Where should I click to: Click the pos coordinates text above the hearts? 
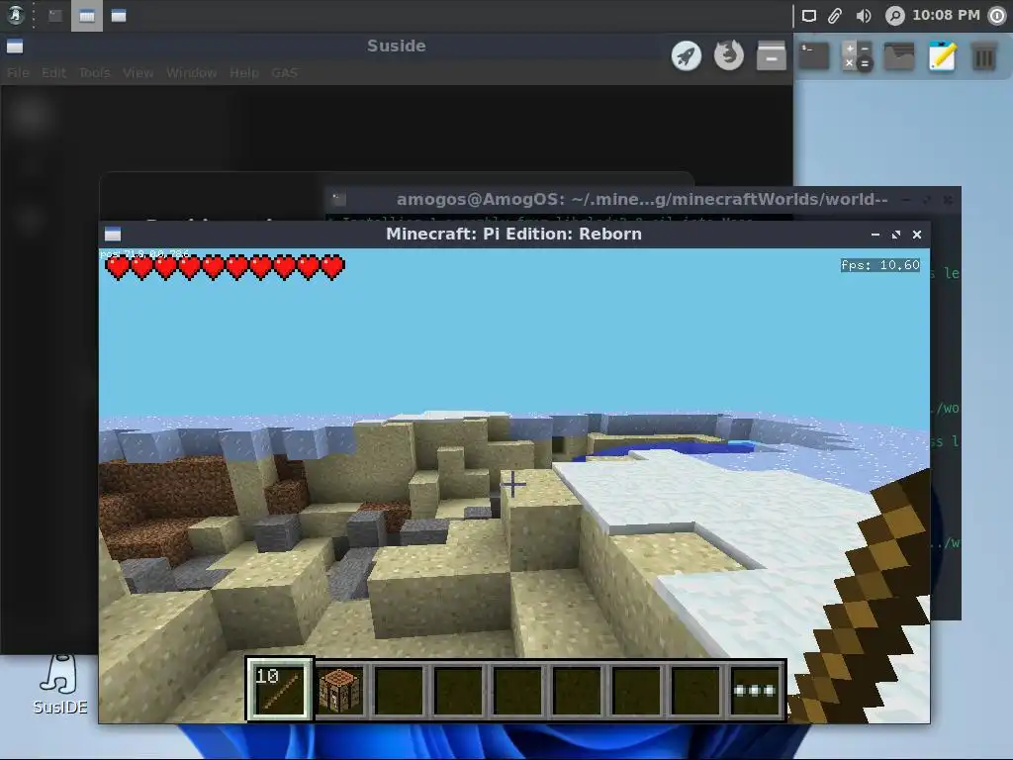click(144, 254)
